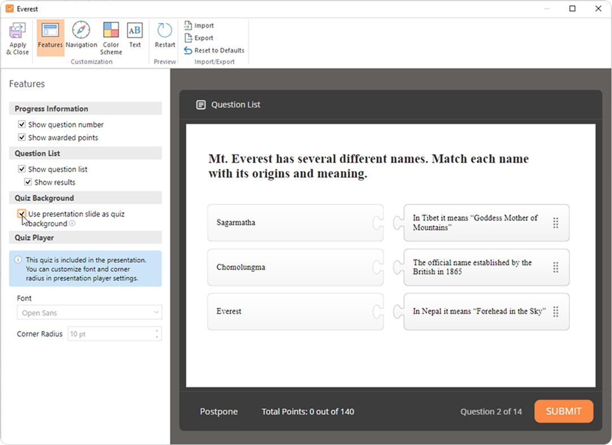Viewport: 612px width, 445px height.
Task: Click the Import icon in the ribbon
Action: point(188,25)
